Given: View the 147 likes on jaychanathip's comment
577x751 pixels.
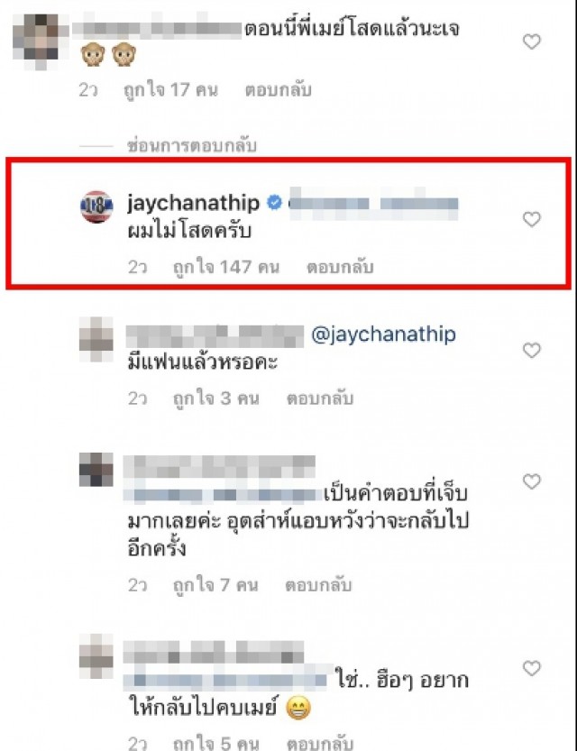Looking at the screenshot, I should point(226,267).
